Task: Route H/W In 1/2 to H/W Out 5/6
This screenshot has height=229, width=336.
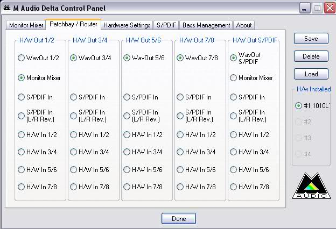Action: [127, 135]
